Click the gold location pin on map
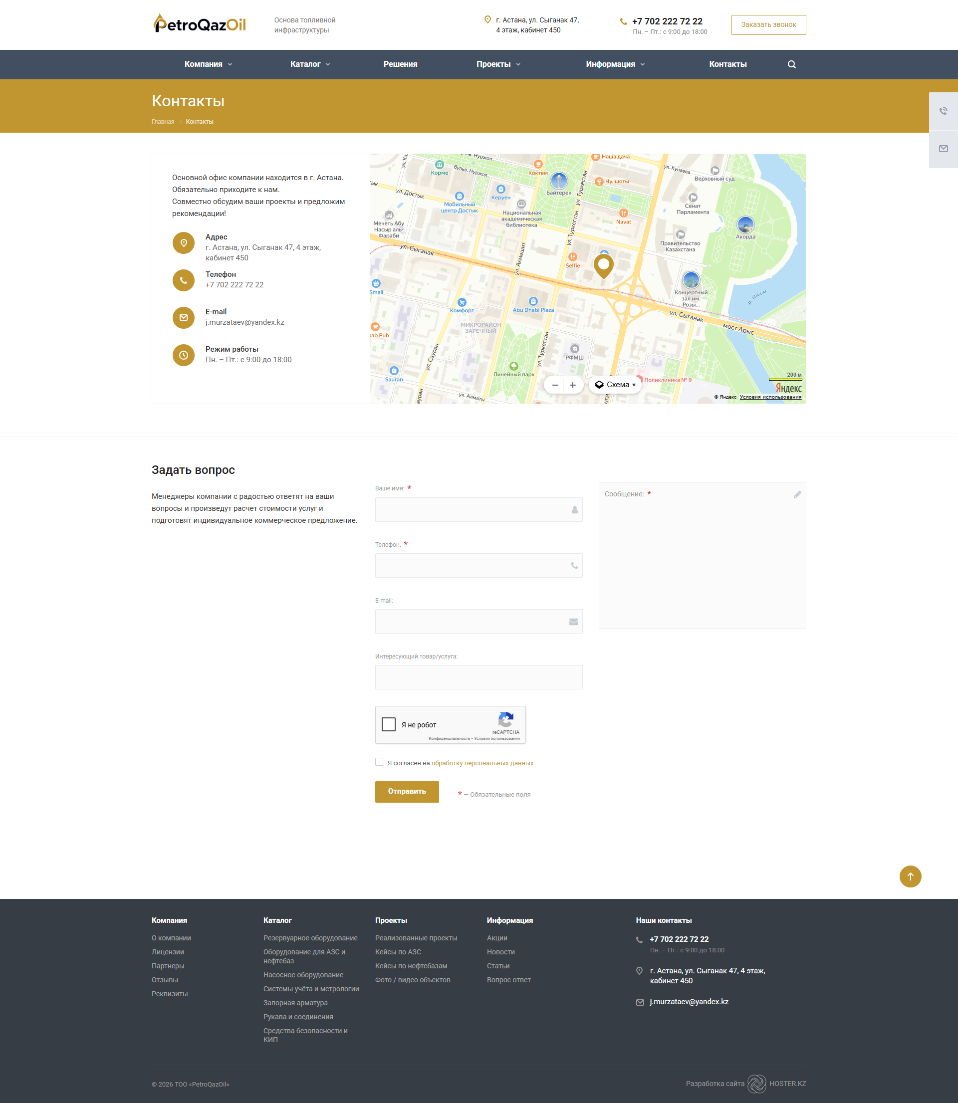This screenshot has width=958, height=1103. [x=604, y=265]
